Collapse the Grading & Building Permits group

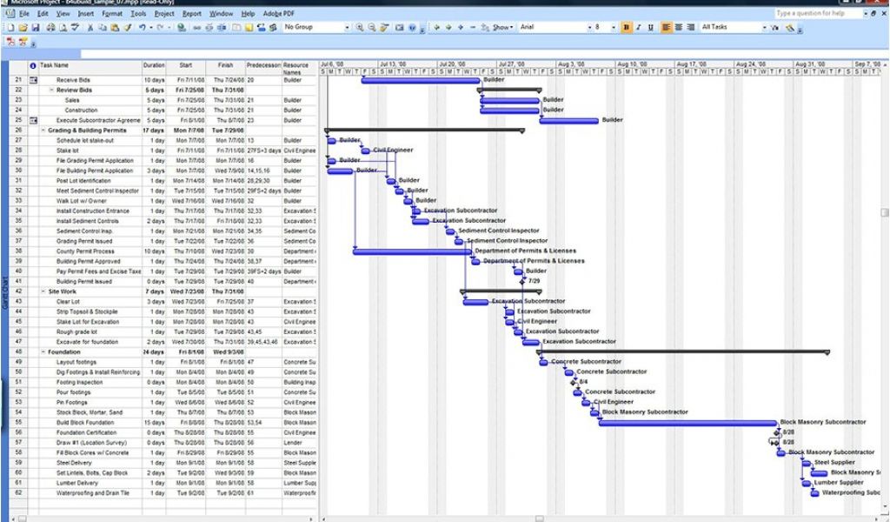[43, 130]
